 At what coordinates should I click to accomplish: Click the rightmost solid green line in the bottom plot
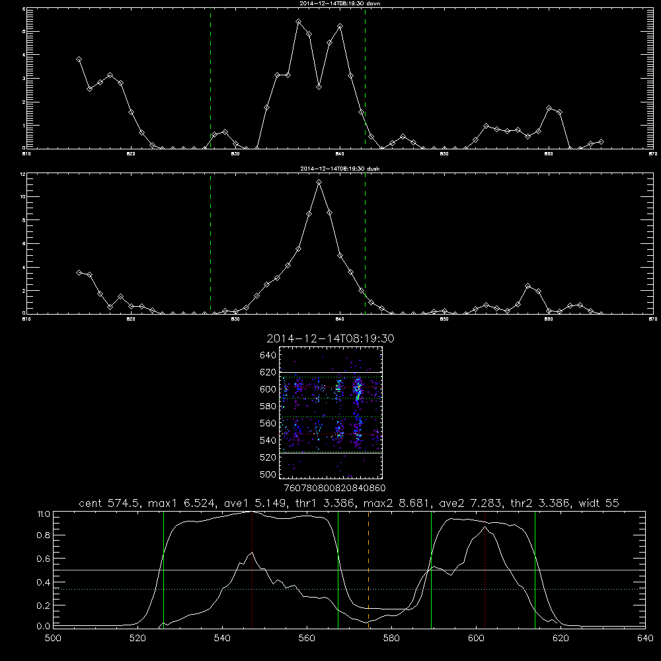[x=535, y=570]
